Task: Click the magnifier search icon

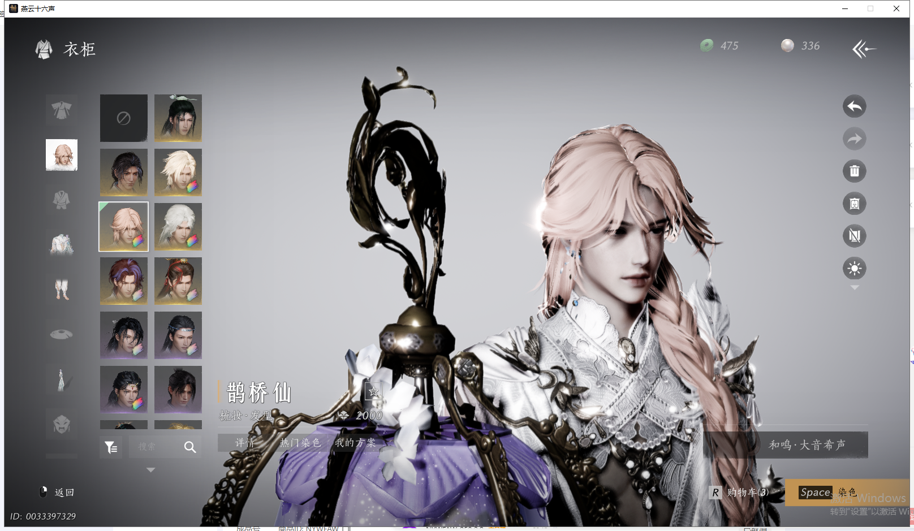Action: pyautogui.click(x=190, y=447)
